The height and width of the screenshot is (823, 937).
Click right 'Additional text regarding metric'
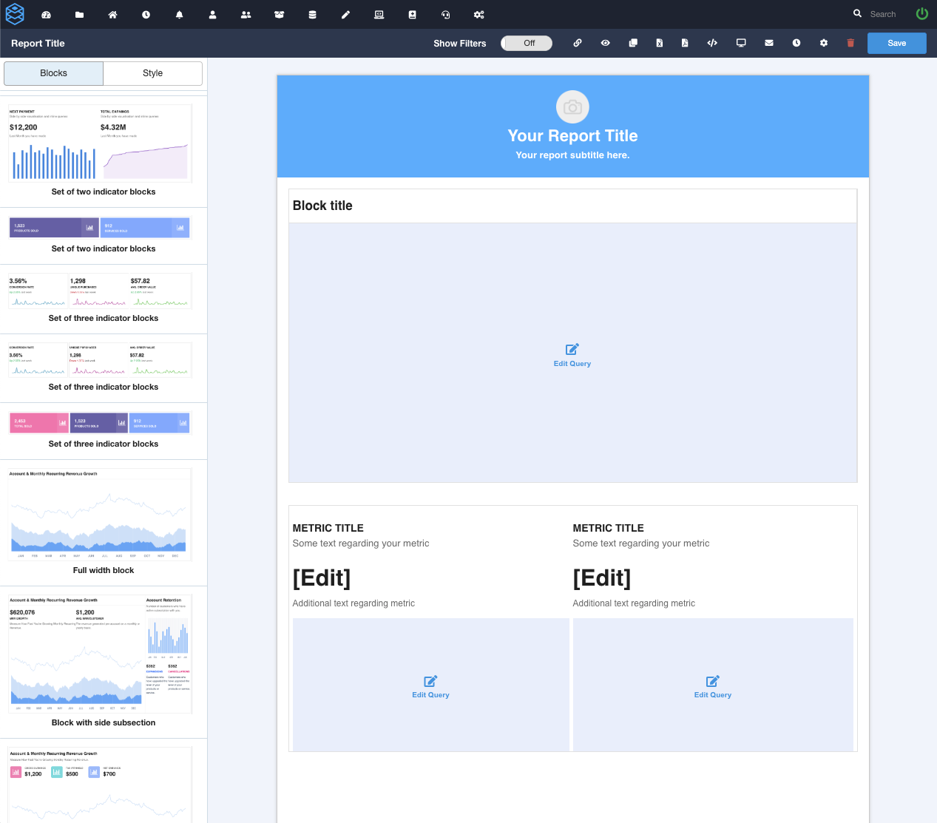[634, 603]
